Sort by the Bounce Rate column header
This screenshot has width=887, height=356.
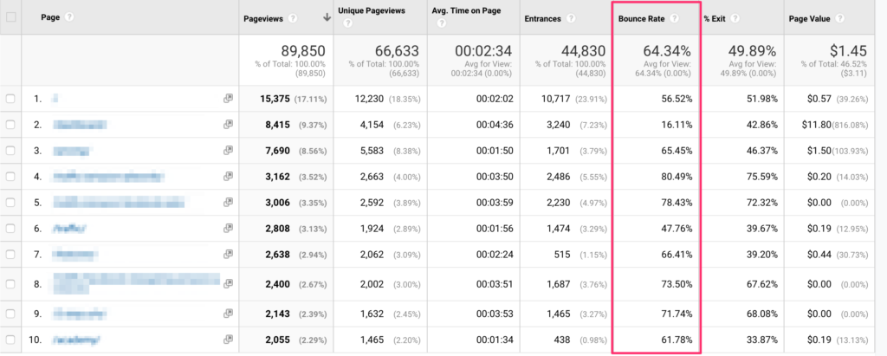pyautogui.click(x=642, y=19)
